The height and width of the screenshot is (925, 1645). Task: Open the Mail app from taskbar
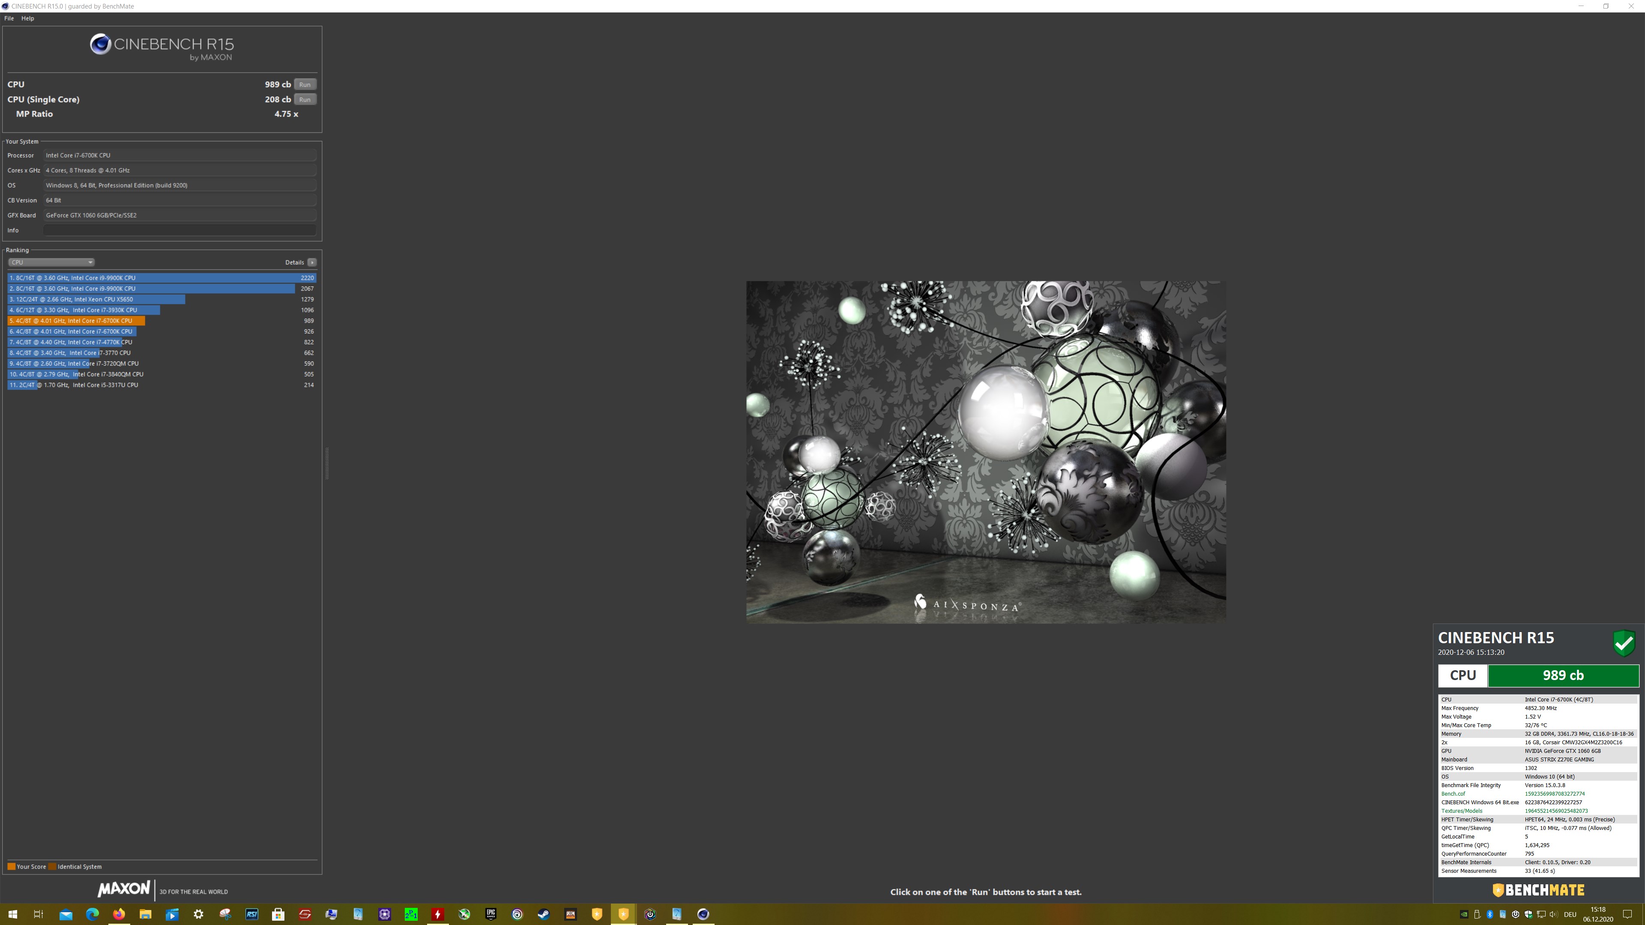pos(66,914)
